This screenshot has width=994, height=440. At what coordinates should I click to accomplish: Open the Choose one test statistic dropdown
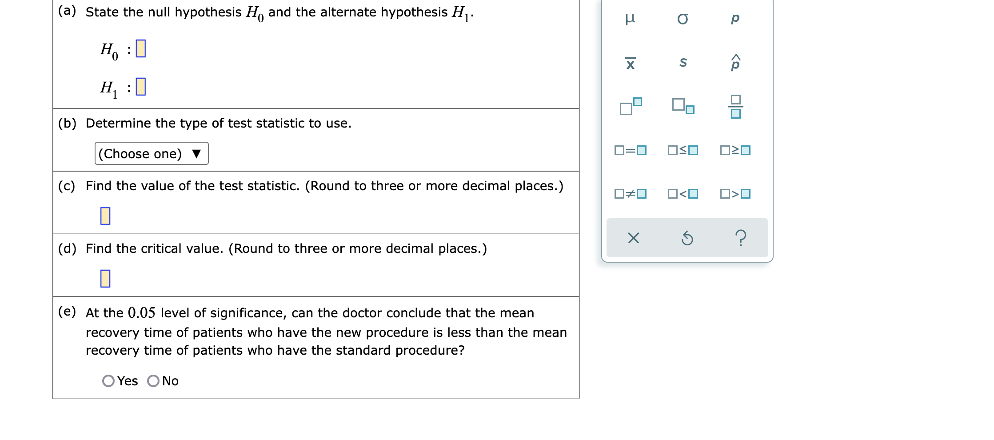151,153
